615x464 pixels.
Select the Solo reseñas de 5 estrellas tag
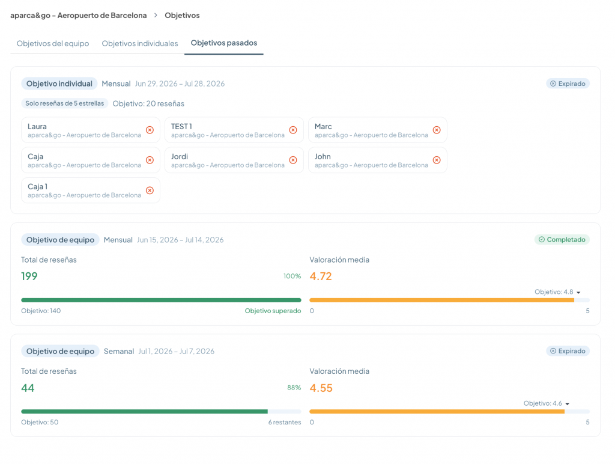[x=65, y=103]
